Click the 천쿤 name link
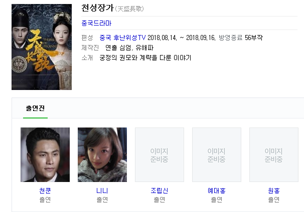 tap(45, 190)
